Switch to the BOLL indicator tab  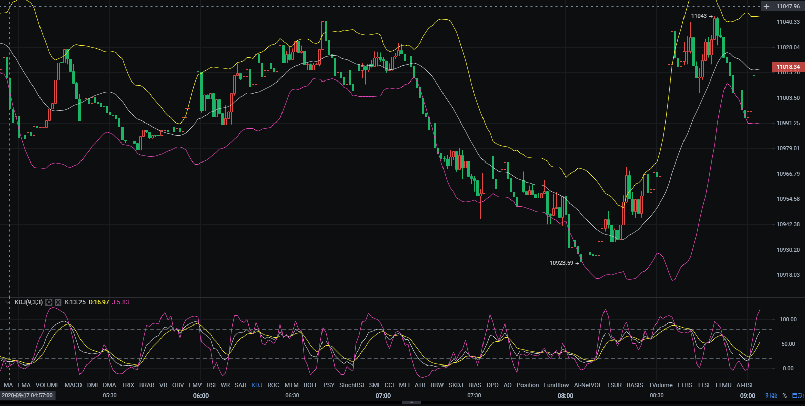[x=310, y=385]
